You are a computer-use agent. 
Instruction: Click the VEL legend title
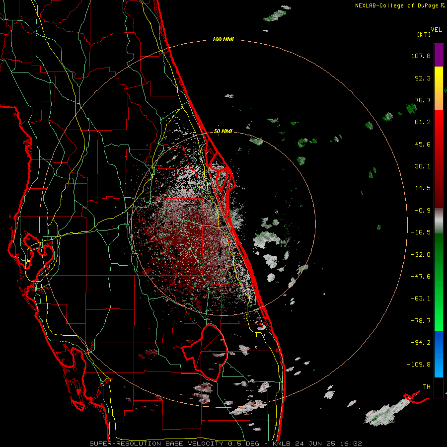pyautogui.click(x=436, y=30)
